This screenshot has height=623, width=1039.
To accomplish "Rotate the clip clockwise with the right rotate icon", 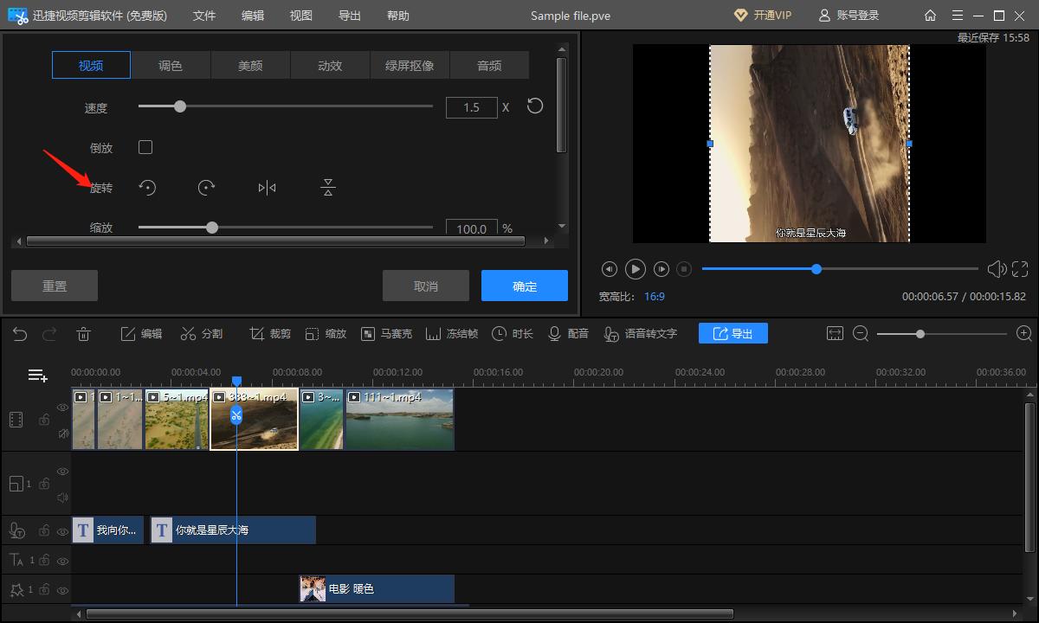I will click(x=206, y=188).
